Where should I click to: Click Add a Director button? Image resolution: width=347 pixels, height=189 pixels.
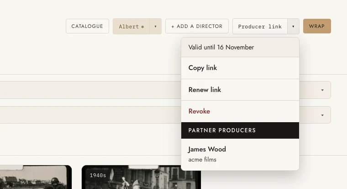tap(197, 26)
